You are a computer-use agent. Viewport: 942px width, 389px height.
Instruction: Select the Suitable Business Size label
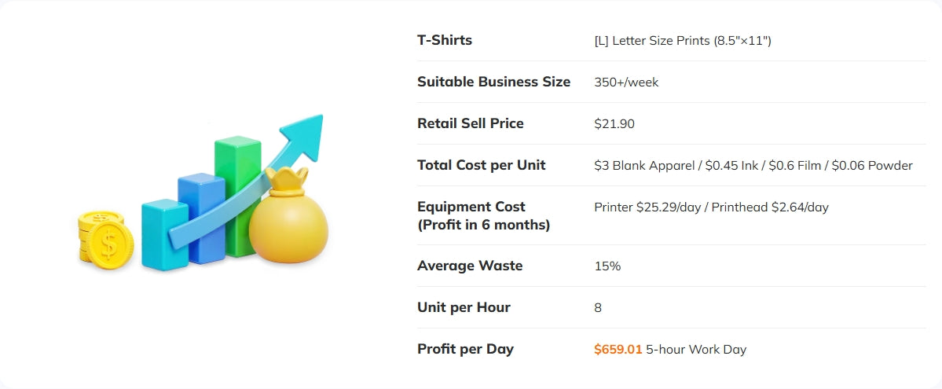click(493, 82)
